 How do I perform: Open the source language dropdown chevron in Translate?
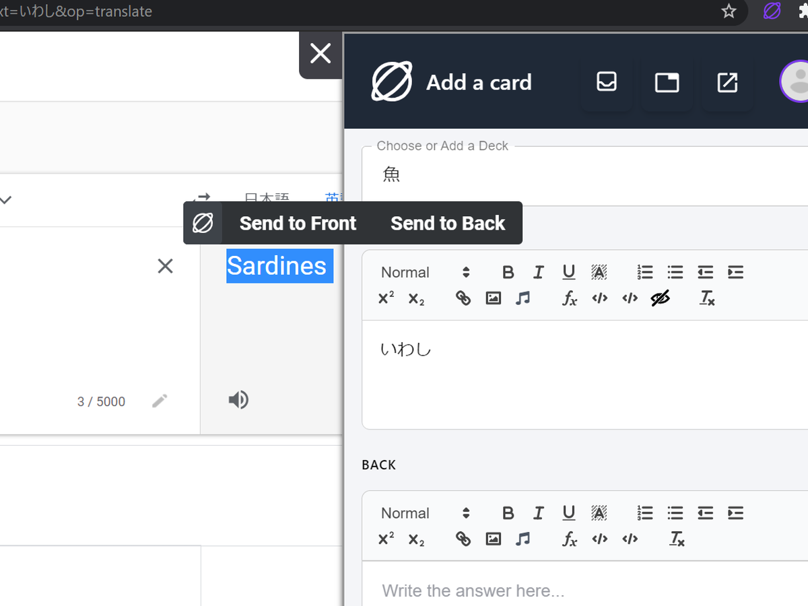click(x=5, y=200)
